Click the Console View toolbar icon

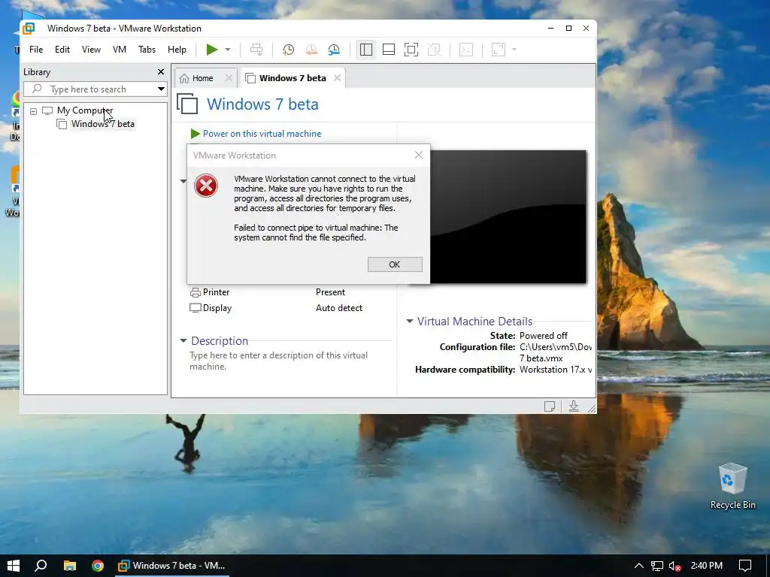pyautogui.click(x=466, y=50)
